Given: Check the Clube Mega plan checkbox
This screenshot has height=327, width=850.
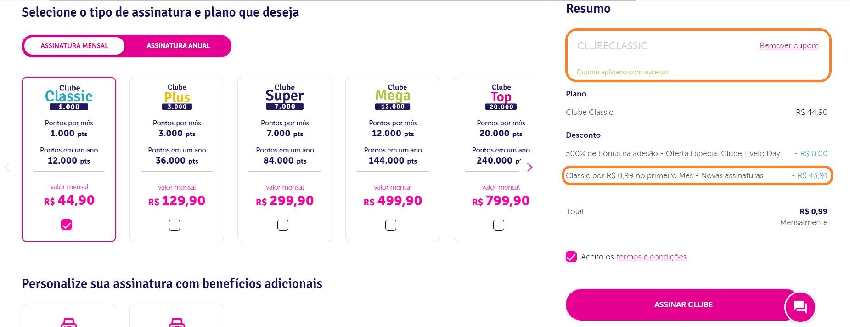Looking at the screenshot, I should pyautogui.click(x=391, y=225).
